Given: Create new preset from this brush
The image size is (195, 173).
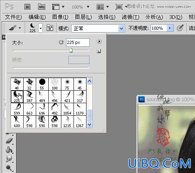Looking at the screenshot, I should (99, 51).
